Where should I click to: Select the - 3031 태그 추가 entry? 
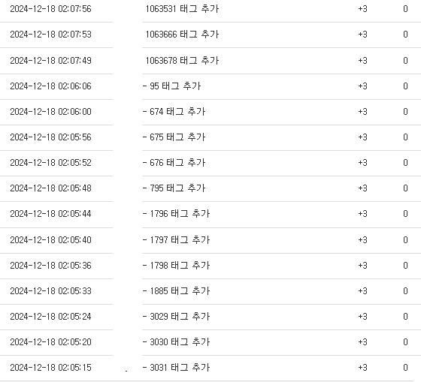coord(176,367)
